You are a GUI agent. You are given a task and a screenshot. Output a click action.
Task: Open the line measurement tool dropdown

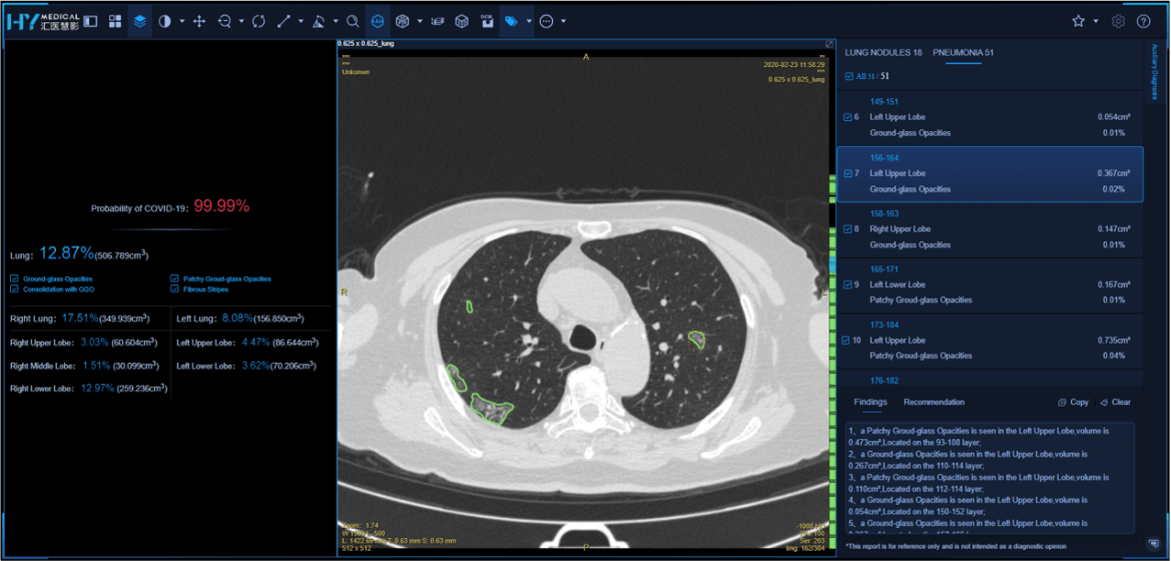coord(301,21)
